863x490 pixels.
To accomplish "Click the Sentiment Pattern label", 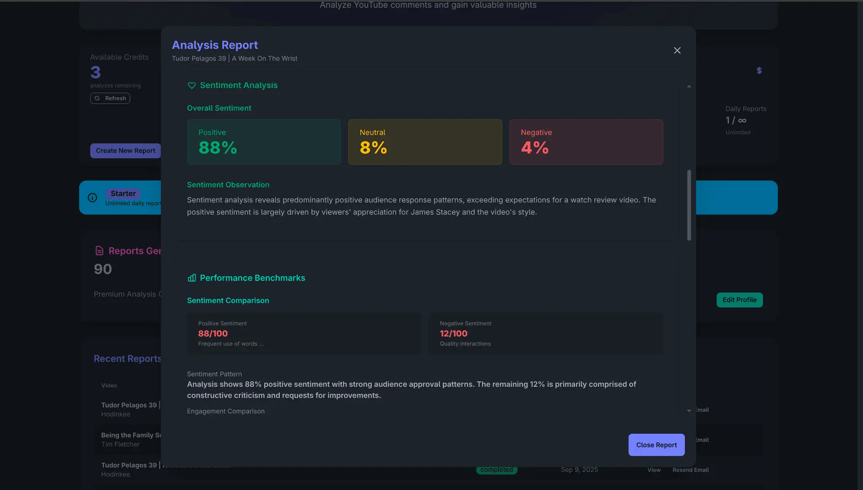I will pyautogui.click(x=214, y=374).
